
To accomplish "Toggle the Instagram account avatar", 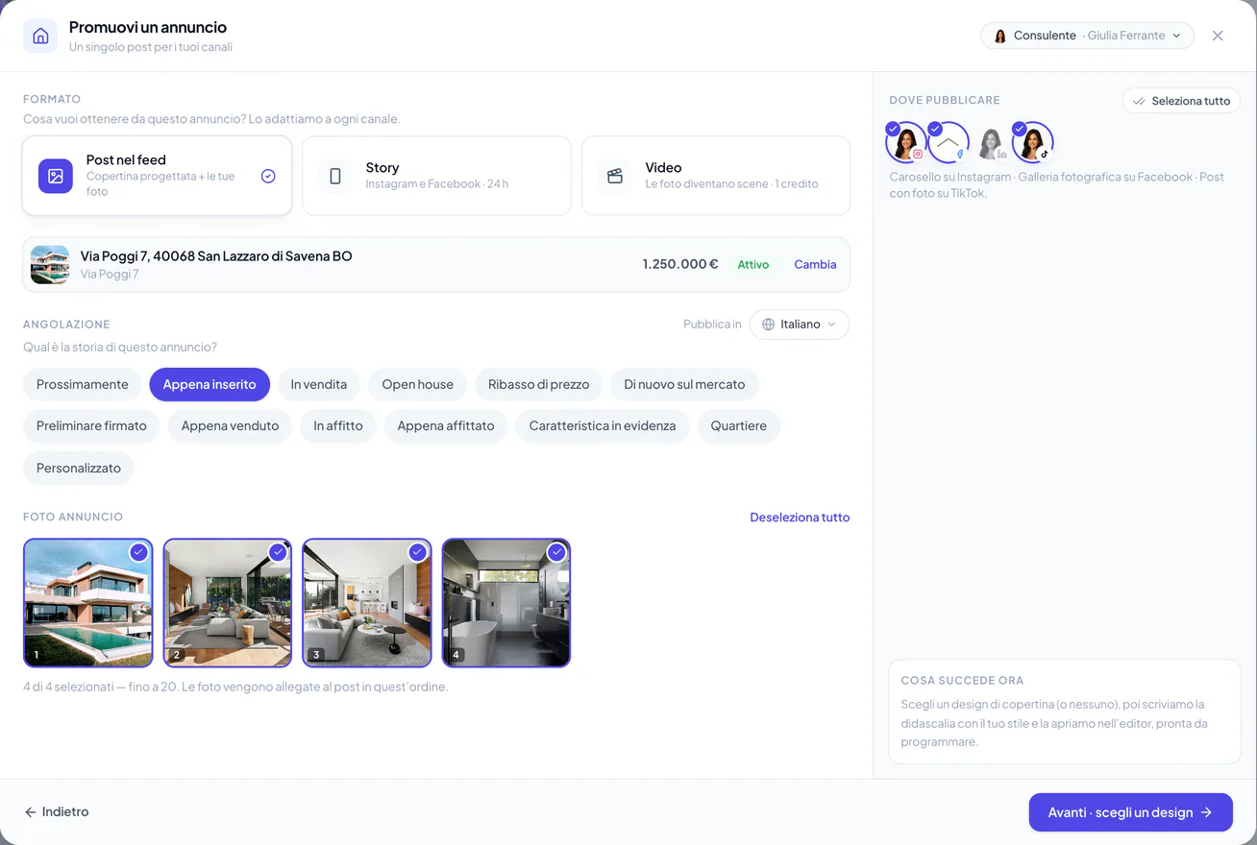I will [x=906, y=142].
